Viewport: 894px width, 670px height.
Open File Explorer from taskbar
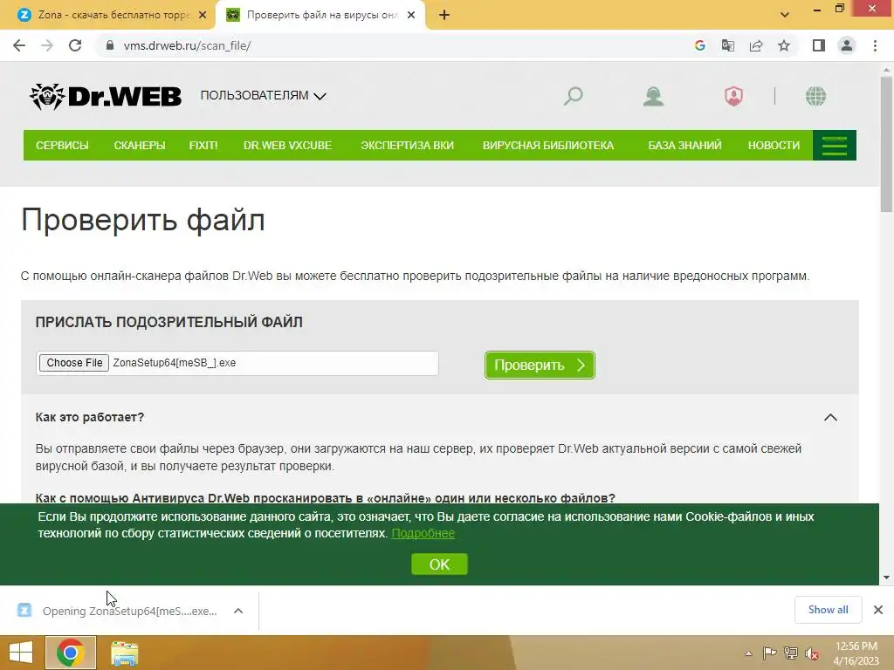pyautogui.click(x=124, y=653)
